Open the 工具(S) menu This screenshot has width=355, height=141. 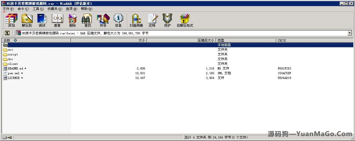(38, 9)
